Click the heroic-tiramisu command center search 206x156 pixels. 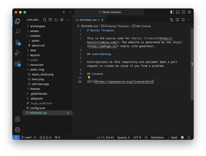(109, 12)
